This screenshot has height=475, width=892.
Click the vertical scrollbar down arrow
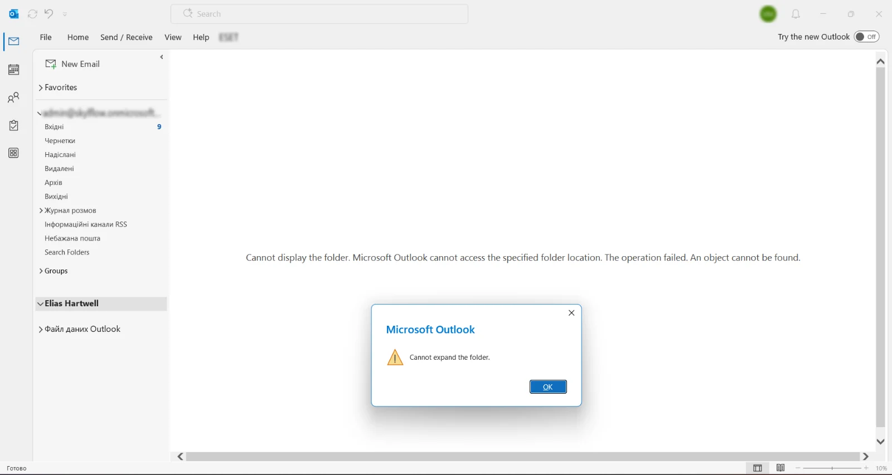880,442
